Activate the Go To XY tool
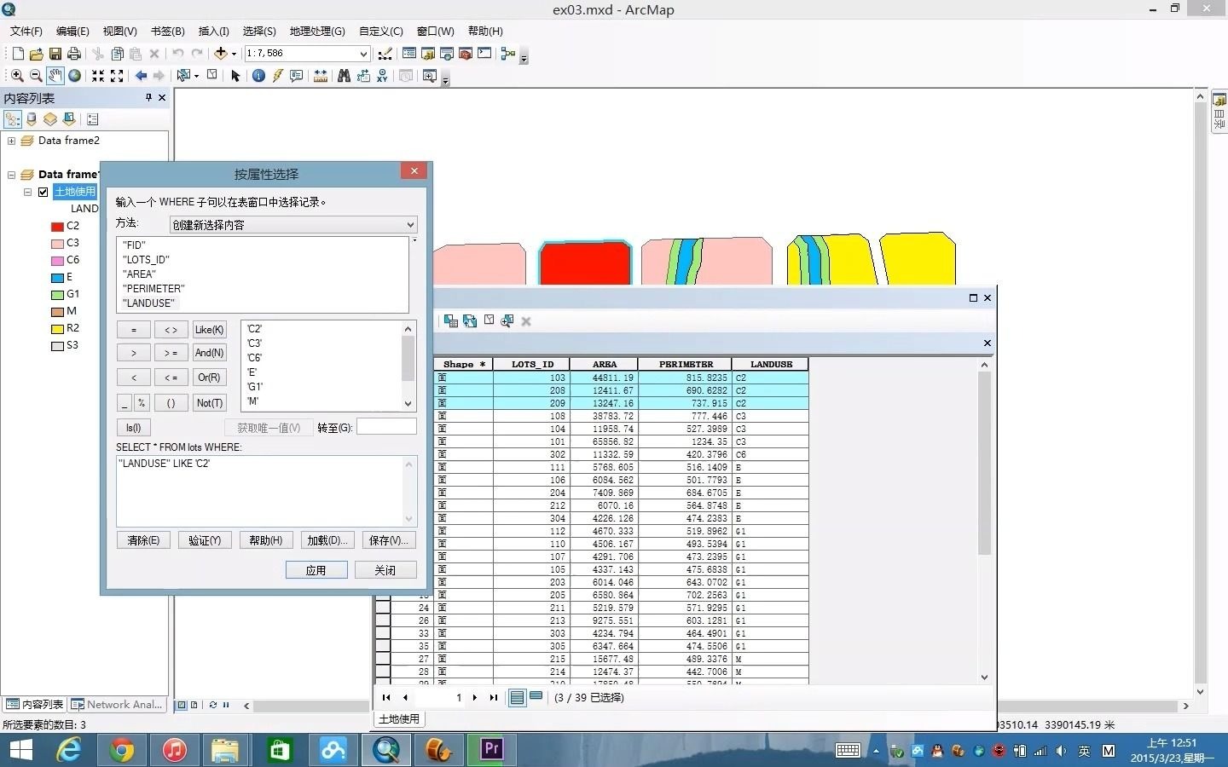 click(x=382, y=75)
